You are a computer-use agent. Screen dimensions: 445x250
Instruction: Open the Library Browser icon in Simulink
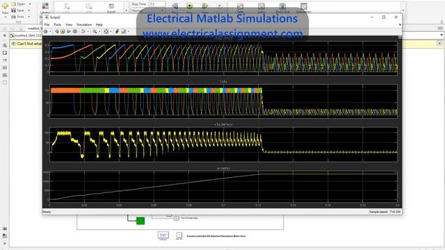45,7
